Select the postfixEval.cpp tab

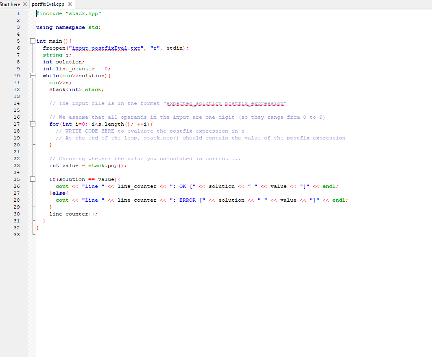(48, 4)
